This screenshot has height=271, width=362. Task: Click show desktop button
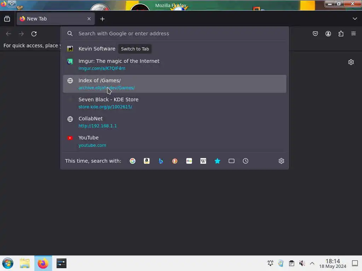click(x=355, y=263)
